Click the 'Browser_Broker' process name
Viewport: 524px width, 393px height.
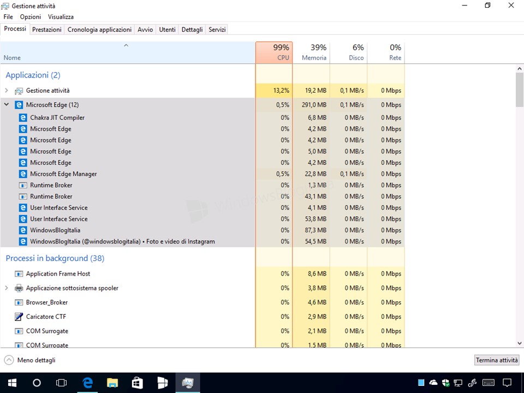coord(47,302)
